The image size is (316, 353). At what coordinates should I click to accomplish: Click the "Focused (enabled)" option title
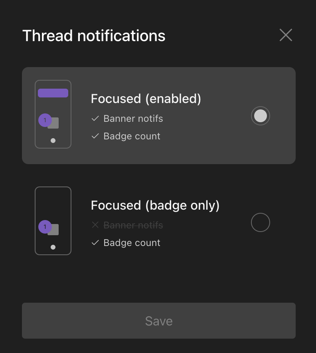(x=146, y=99)
